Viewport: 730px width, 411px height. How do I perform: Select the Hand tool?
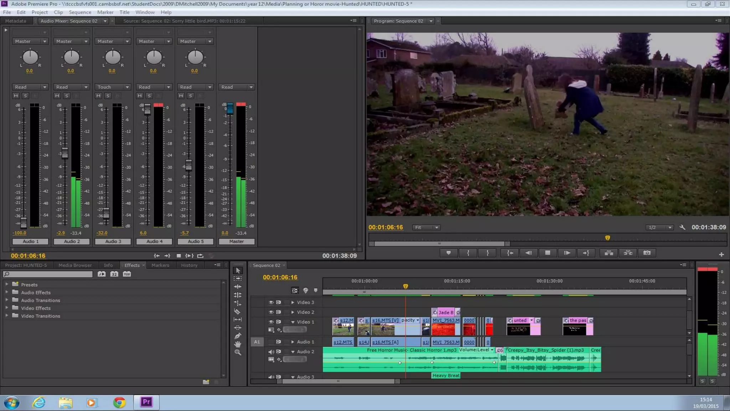point(237,344)
